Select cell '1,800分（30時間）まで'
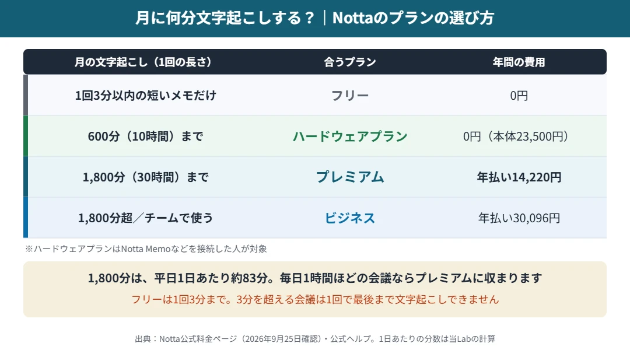The width and height of the screenshot is (630, 350). pos(145,177)
